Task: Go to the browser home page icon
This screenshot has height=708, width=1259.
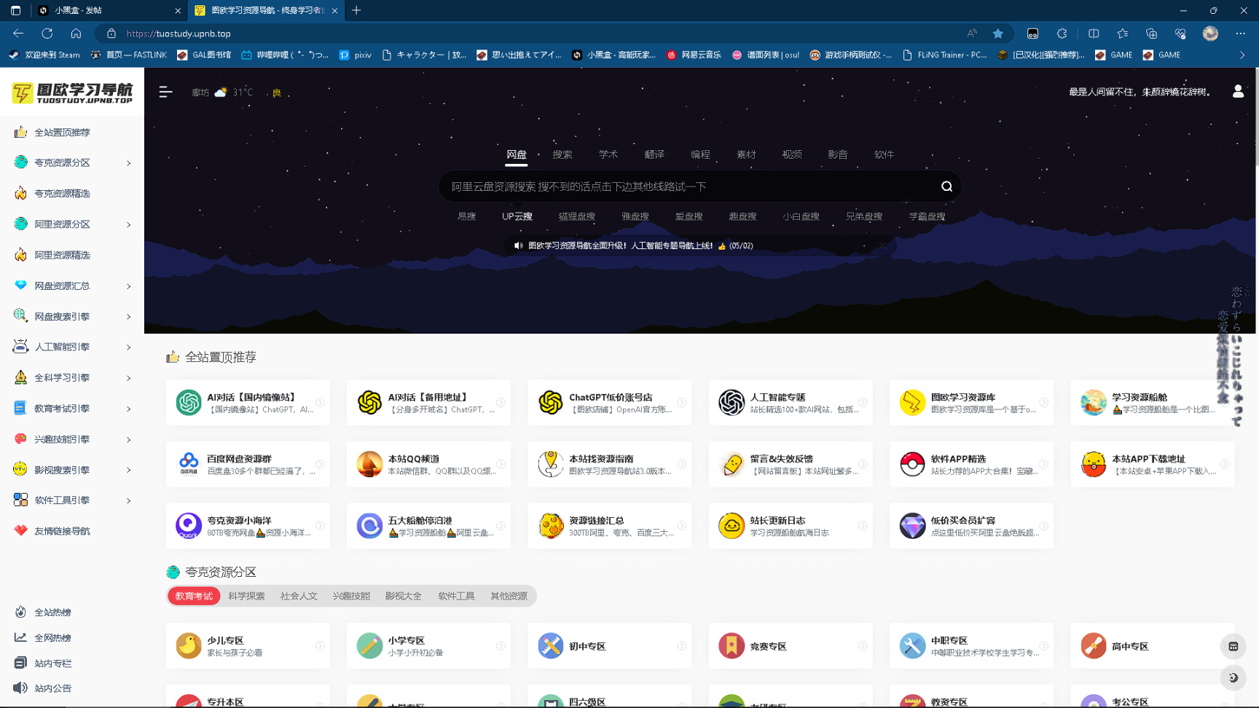Action: point(76,34)
